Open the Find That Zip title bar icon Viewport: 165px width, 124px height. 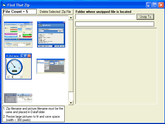(x=4, y=5)
